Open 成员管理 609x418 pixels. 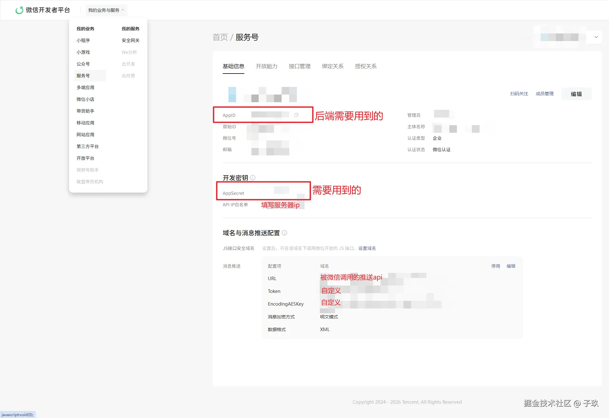(x=544, y=94)
